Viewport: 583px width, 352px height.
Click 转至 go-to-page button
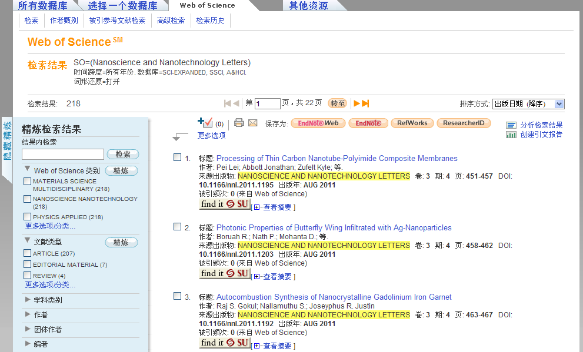click(x=338, y=103)
